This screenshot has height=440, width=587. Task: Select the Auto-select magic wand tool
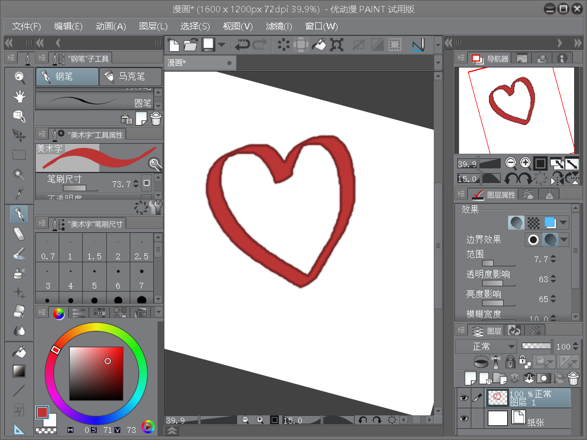(x=19, y=174)
